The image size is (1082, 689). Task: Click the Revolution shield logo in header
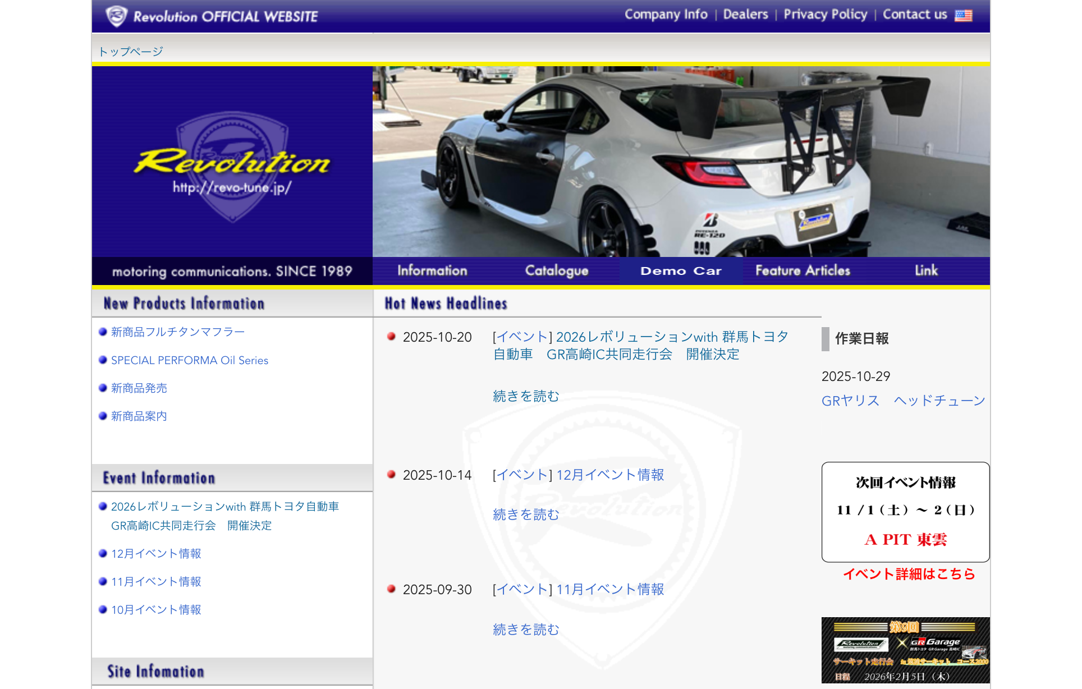(117, 16)
